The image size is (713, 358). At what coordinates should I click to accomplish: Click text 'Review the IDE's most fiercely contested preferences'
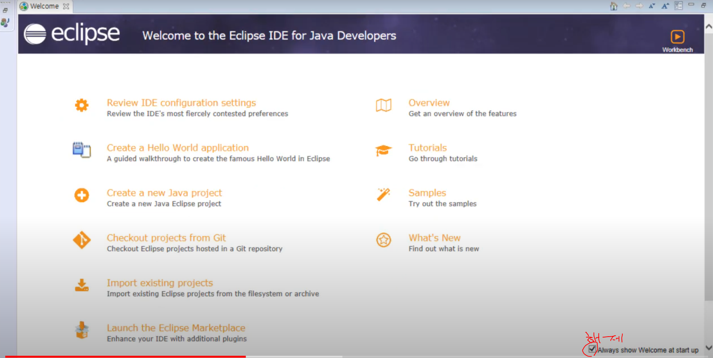click(x=197, y=114)
